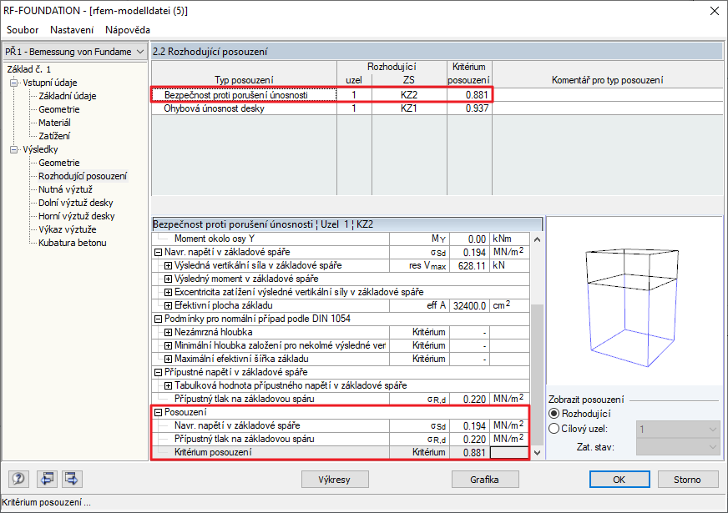Click the help question mark icon

coord(18,479)
